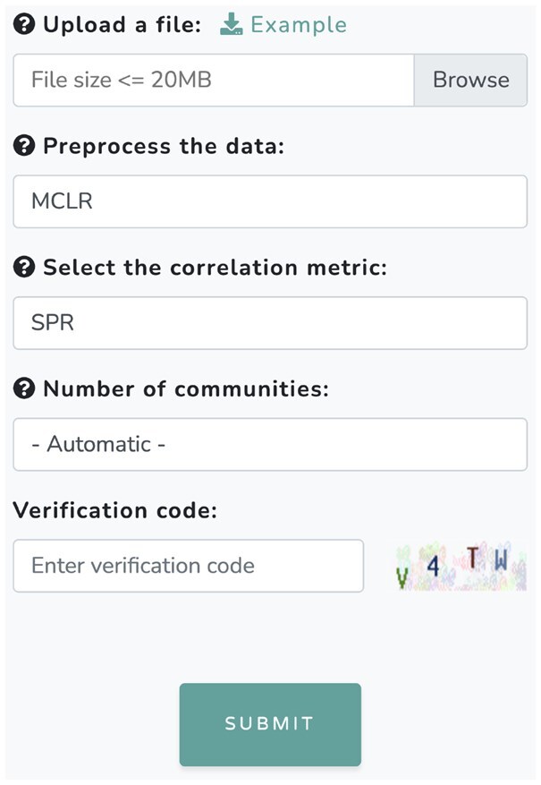Click the 'Upload a file:' label
541x785 pixels.
point(123,25)
